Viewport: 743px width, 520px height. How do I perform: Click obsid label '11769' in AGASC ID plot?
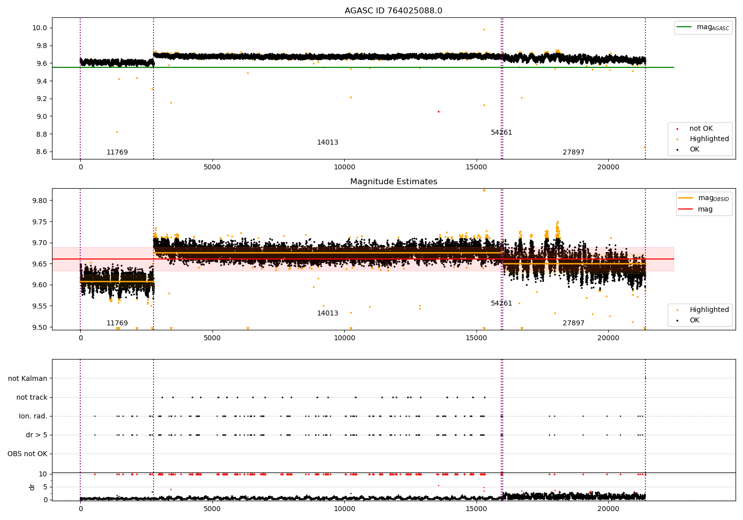117,153
